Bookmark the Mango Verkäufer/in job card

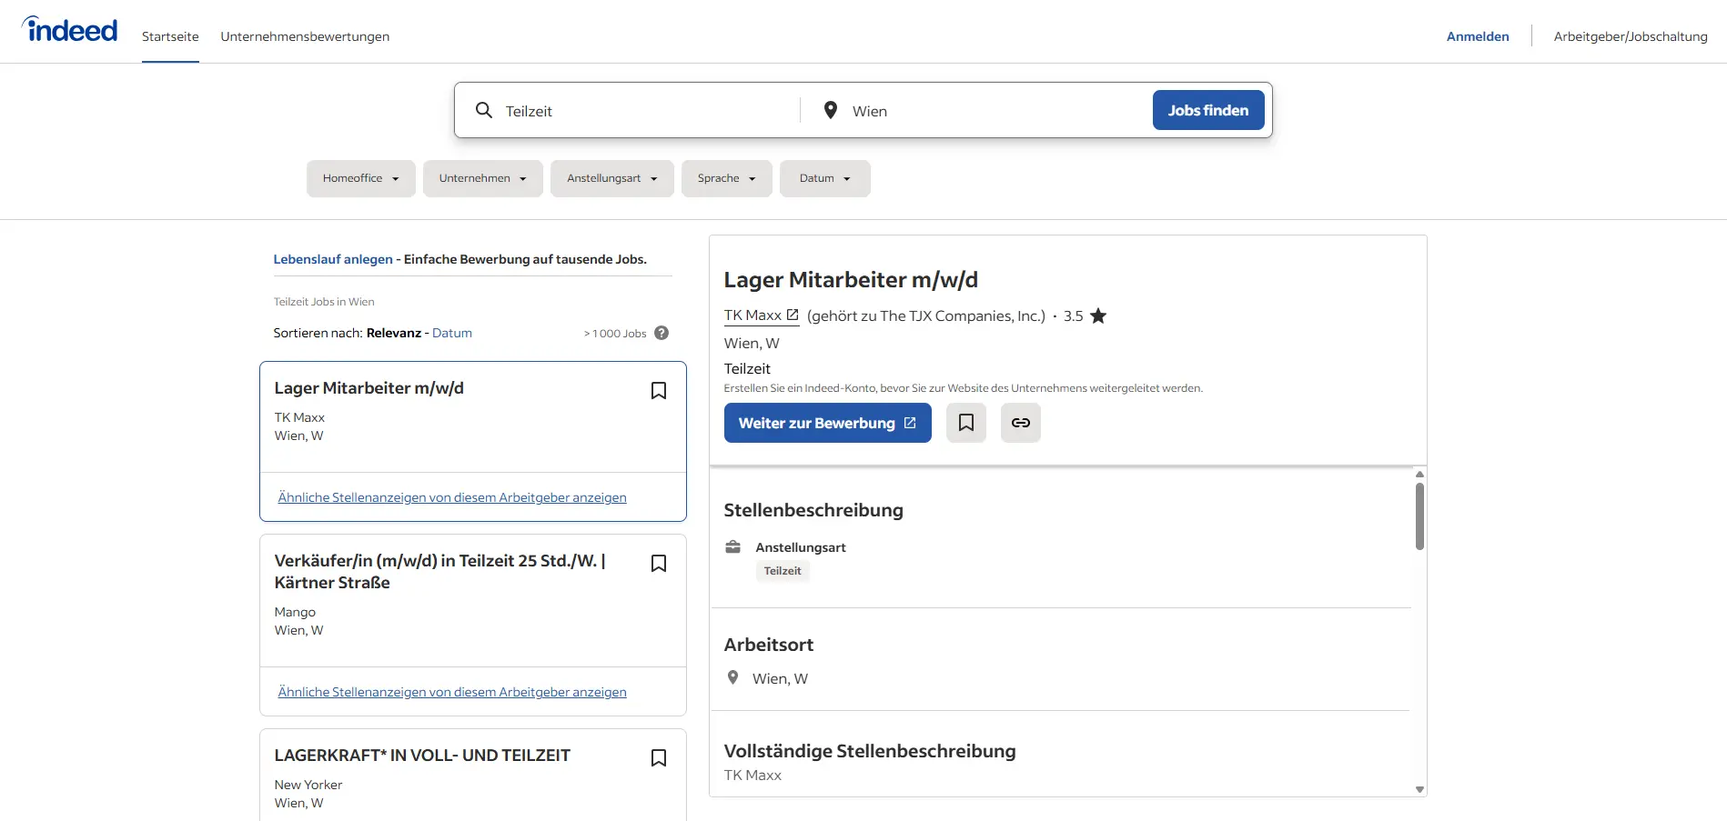click(659, 563)
